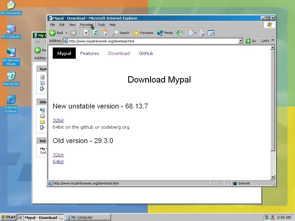Download 32bit old version 29.3.0
The height and width of the screenshot is (221, 295).
click(58, 155)
